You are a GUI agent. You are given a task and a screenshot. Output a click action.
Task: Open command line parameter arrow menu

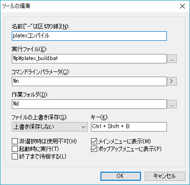coord(172,81)
